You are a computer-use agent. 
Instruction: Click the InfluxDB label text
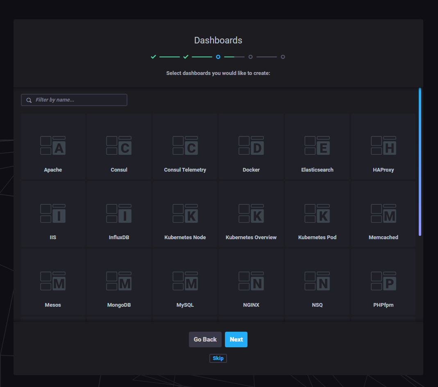coord(119,238)
